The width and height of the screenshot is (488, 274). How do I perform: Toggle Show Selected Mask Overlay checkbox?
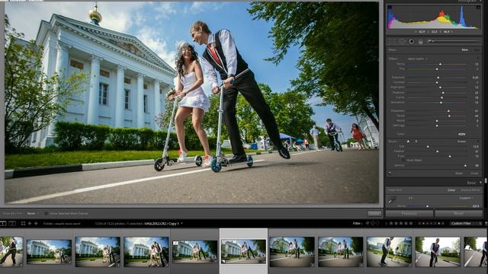(x=46, y=213)
